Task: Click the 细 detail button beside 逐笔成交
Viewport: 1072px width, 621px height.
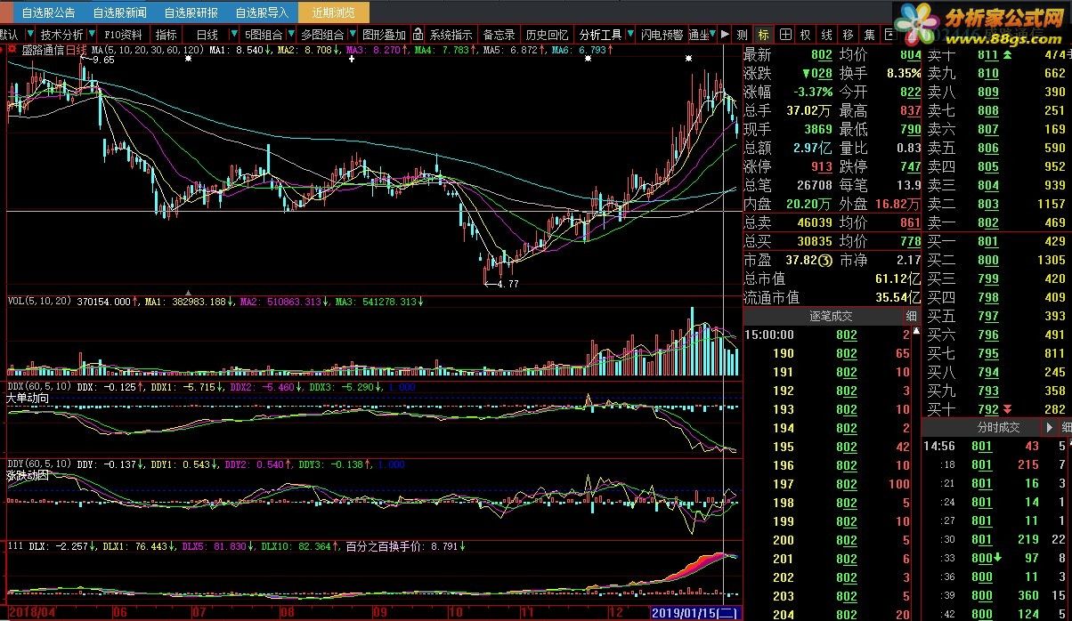Action: 911,316
